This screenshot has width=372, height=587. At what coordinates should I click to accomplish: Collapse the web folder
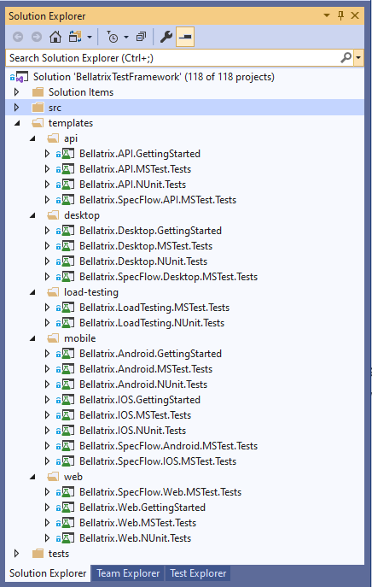click(x=32, y=477)
